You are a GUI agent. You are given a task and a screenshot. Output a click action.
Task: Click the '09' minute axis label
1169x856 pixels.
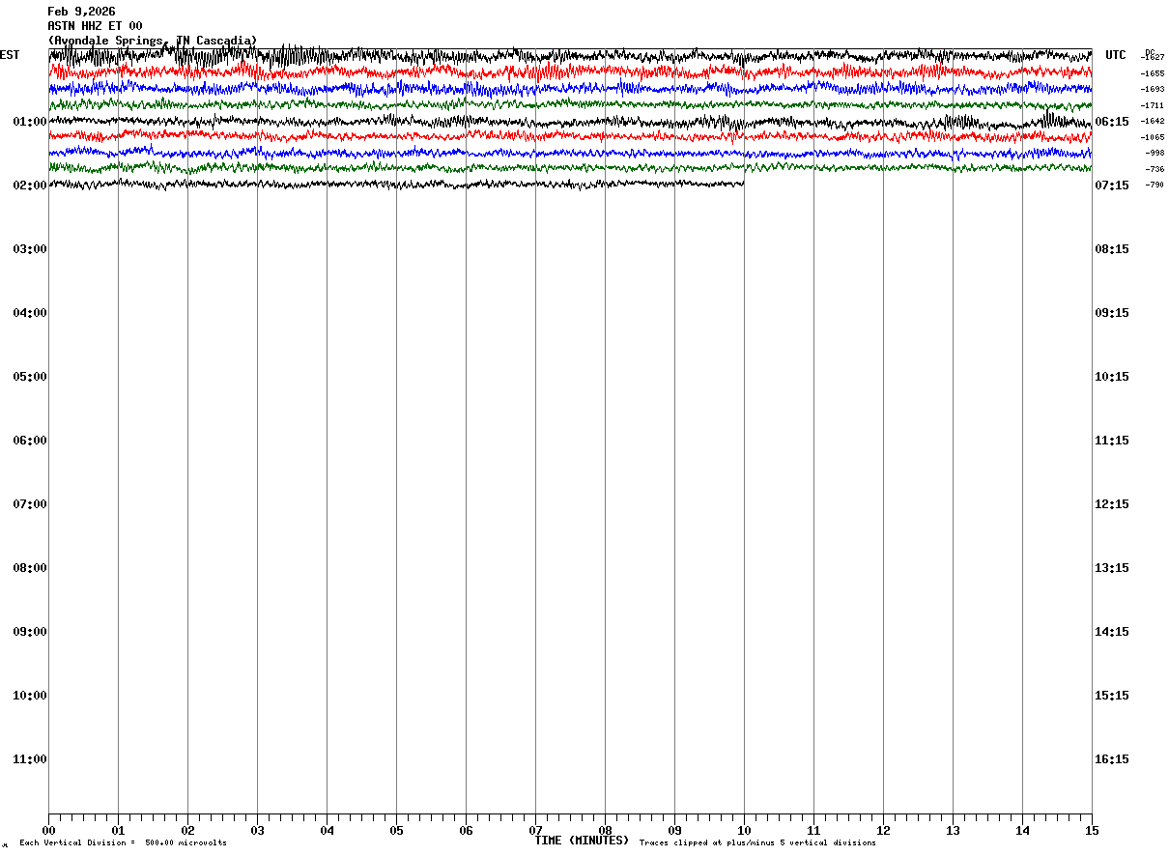[674, 831]
